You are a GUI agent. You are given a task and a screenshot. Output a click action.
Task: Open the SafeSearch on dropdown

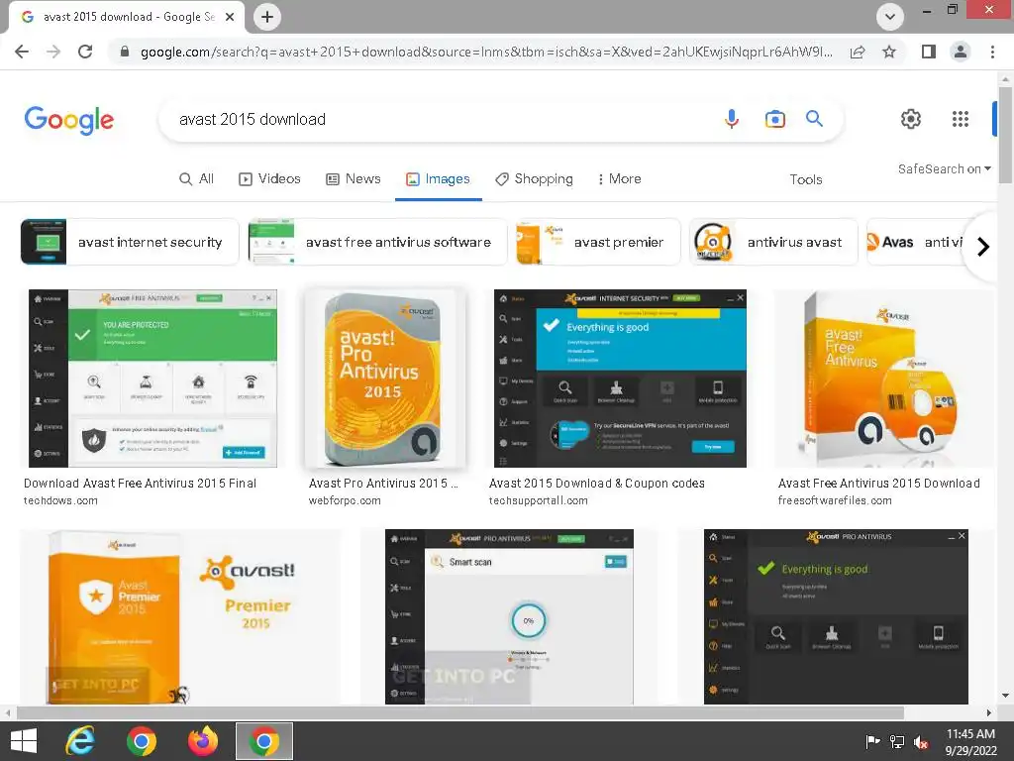pyautogui.click(x=944, y=168)
